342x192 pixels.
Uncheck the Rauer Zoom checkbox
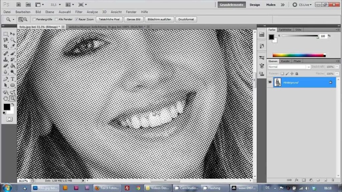click(77, 19)
